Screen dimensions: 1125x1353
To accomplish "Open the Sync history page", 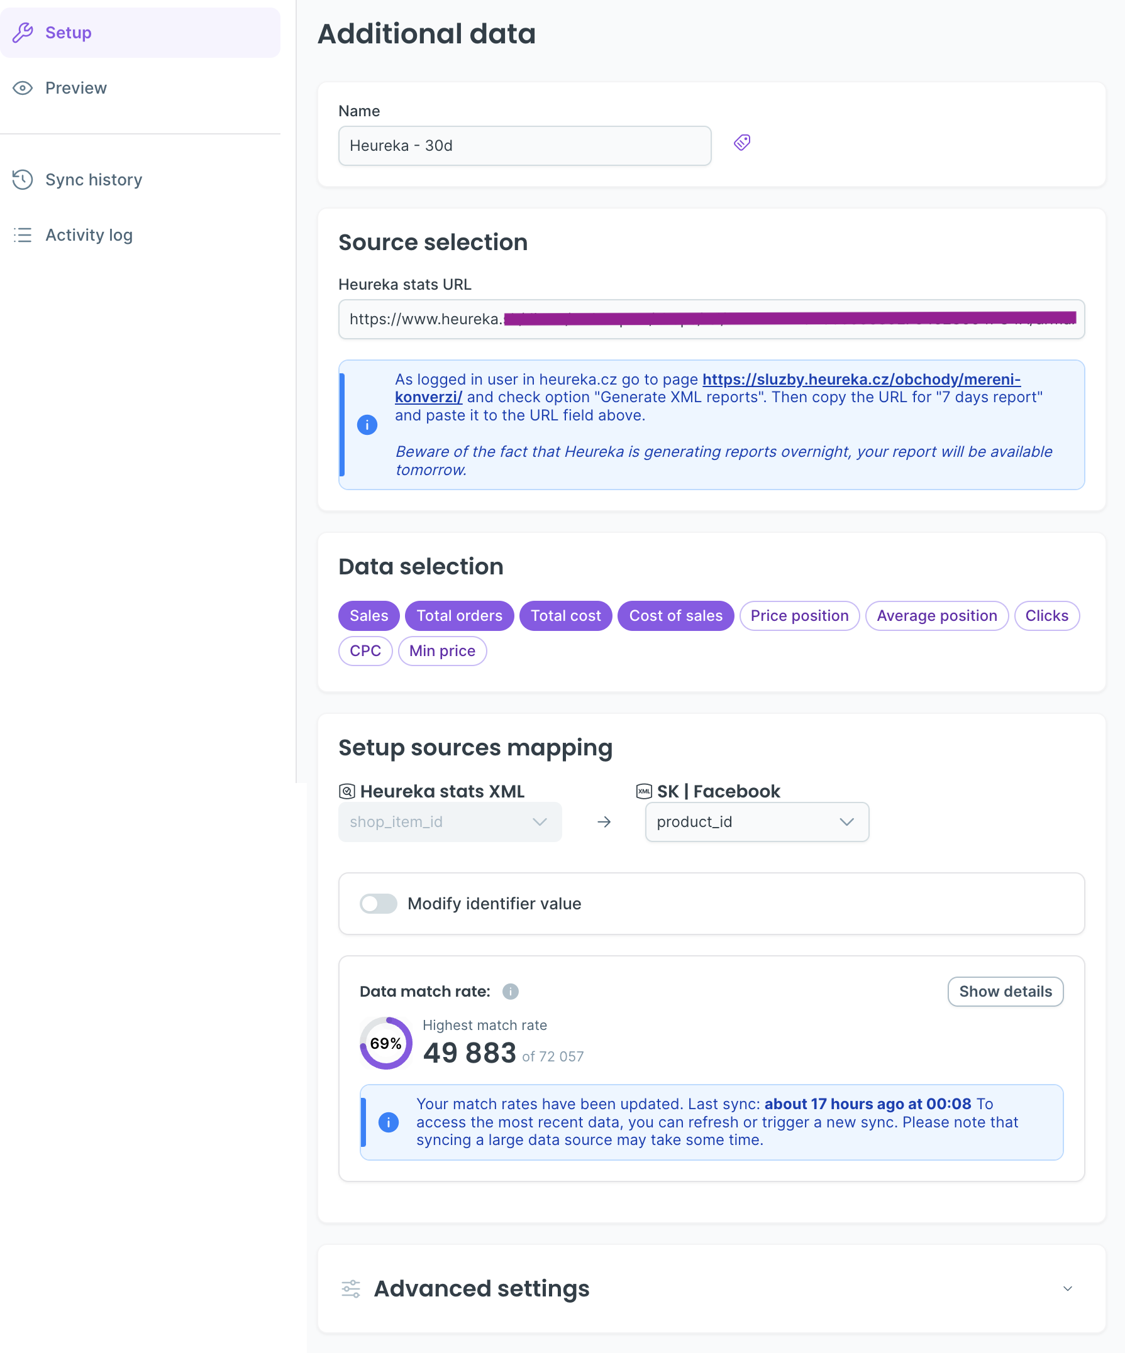I will tap(94, 180).
